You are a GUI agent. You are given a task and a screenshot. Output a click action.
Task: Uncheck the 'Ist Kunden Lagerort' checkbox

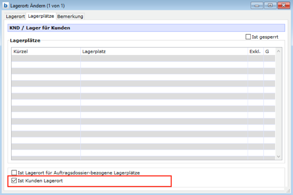(x=14, y=181)
